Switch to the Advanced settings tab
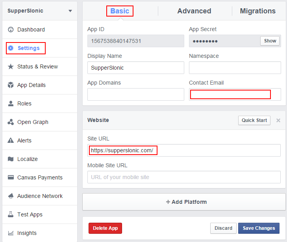 point(194,11)
